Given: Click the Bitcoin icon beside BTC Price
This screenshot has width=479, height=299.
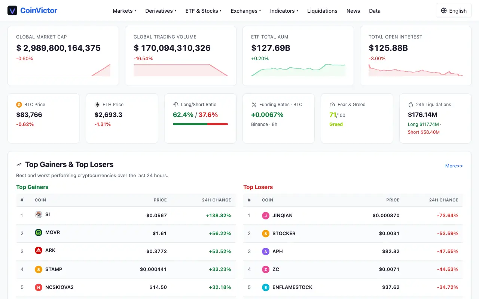Looking at the screenshot, I should point(19,105).
